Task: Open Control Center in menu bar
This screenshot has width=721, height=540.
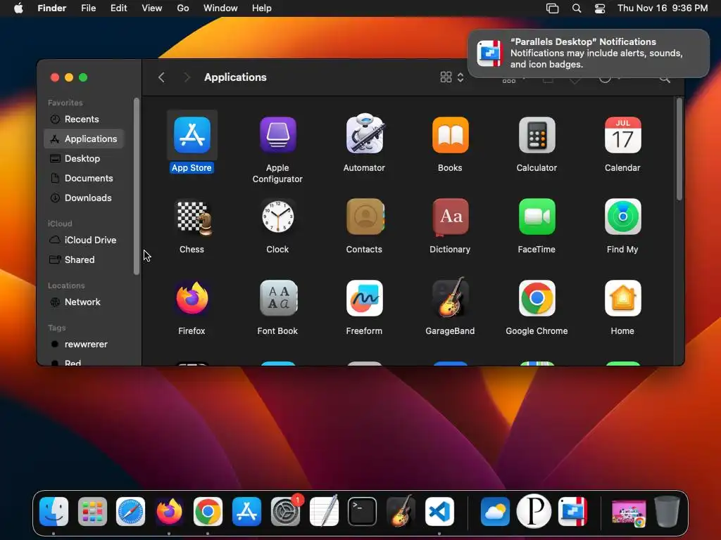Action: [600, 8]
